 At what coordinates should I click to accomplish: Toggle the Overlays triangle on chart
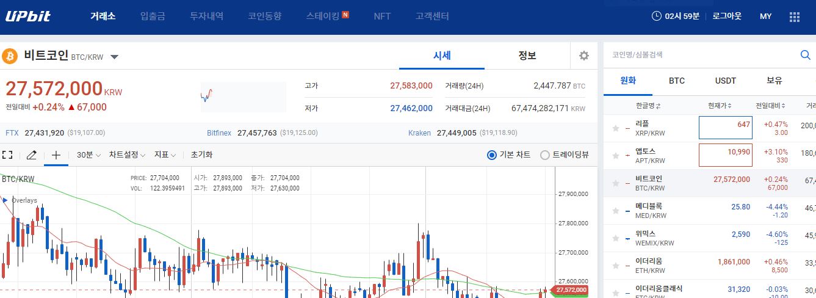tap(5, 200)
